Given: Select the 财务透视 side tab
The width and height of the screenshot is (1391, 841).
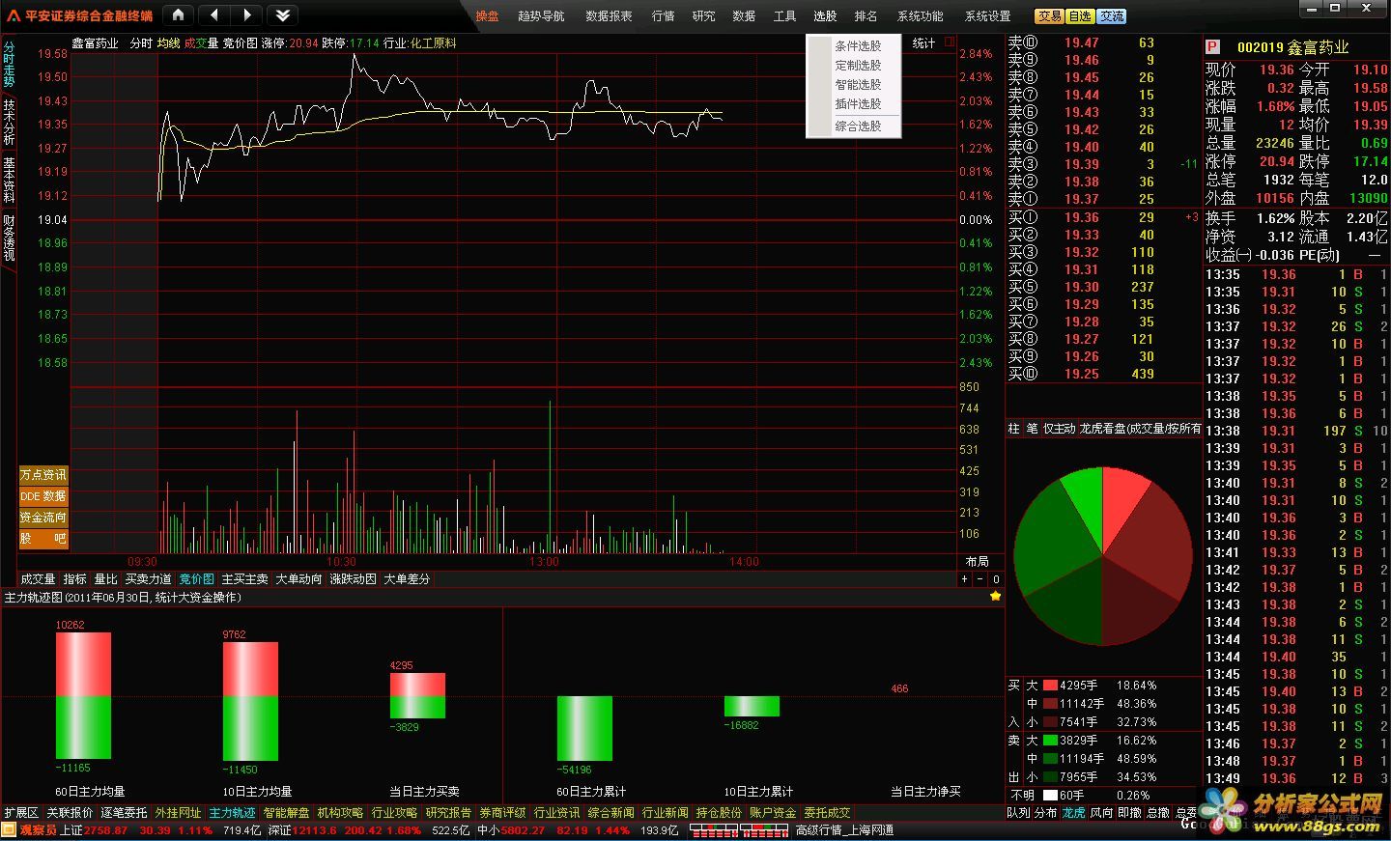Looking at the screenshot, I should point(9,238).
